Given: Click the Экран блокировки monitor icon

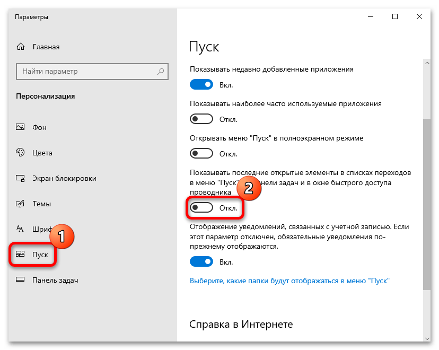Looking at the screenshot, I should pos(21,178).
